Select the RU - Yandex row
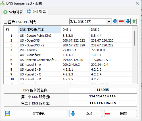 [68, 50]
